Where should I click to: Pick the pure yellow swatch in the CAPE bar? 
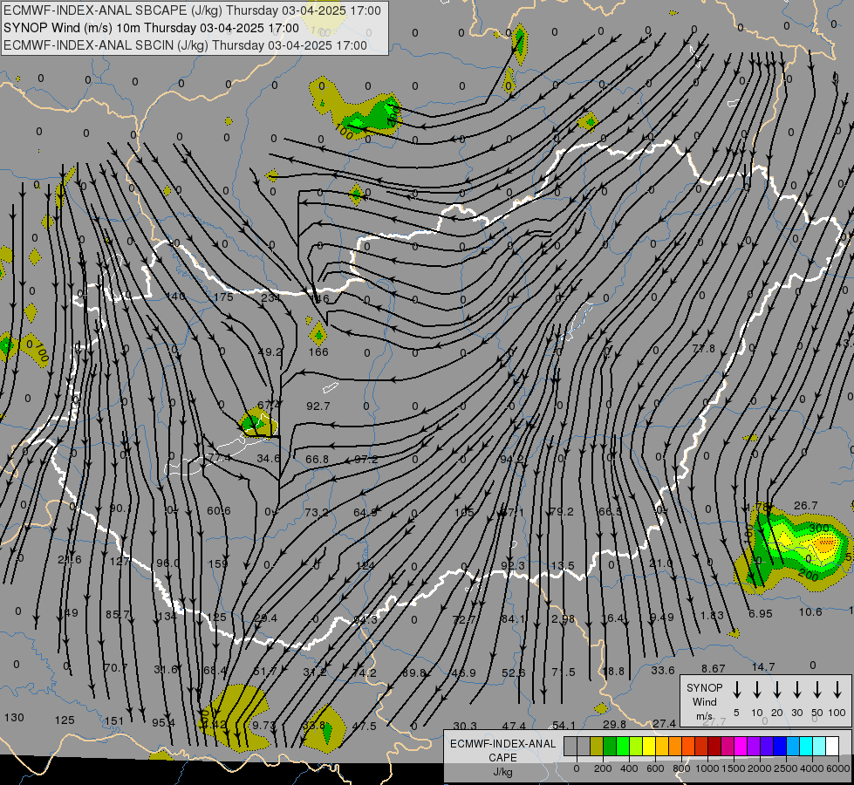click(x=649, y=747)
